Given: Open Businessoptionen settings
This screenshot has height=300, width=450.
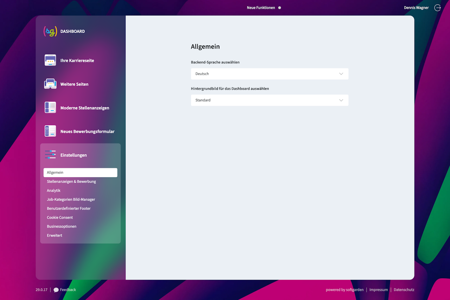Looking at the screenshot, I should pos(62,226).
